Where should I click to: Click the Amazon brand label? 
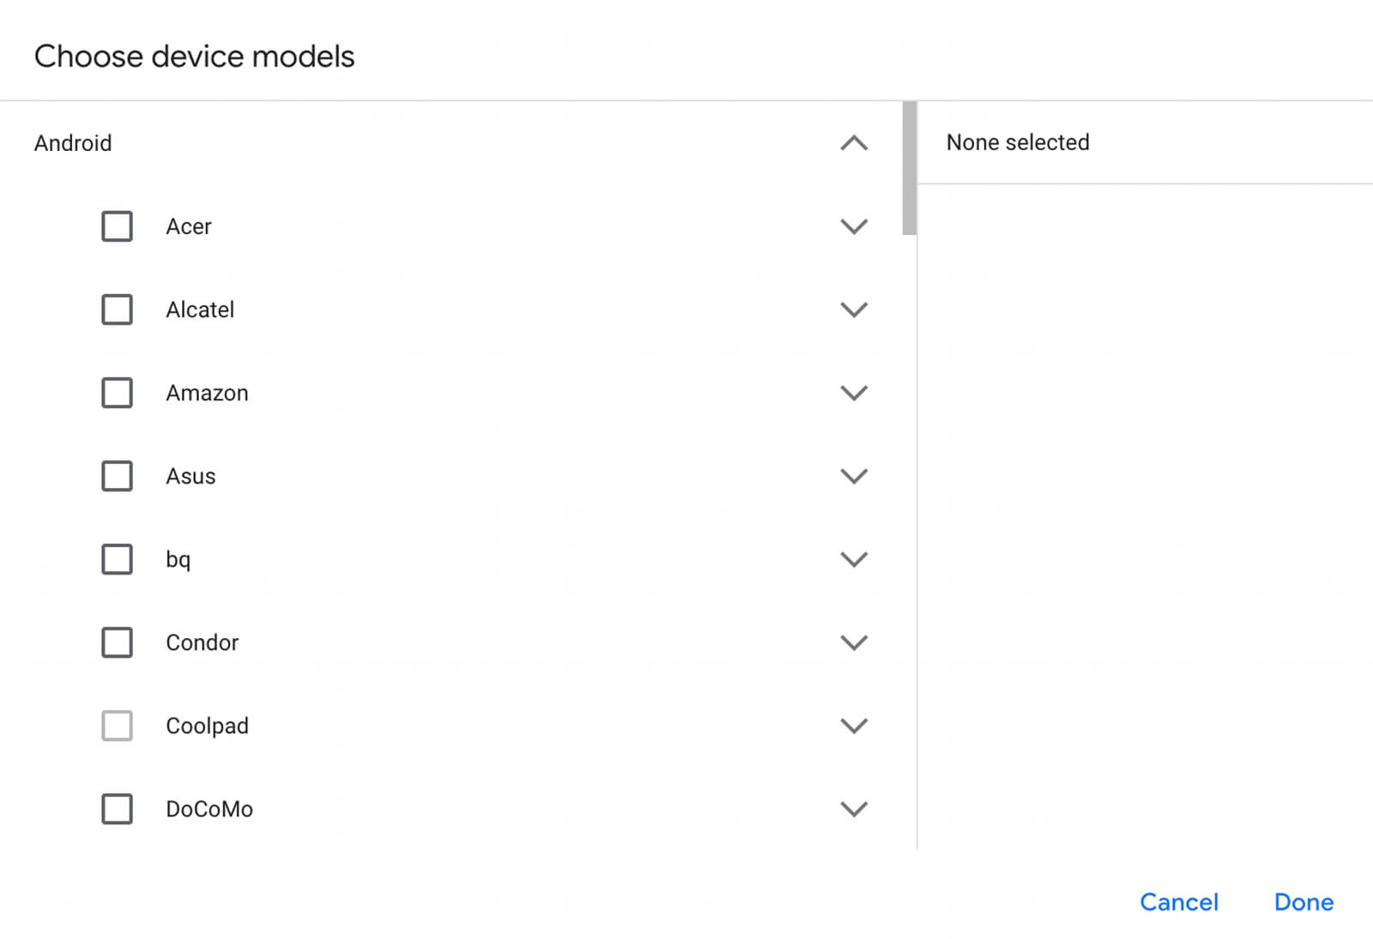pos(207,393)
